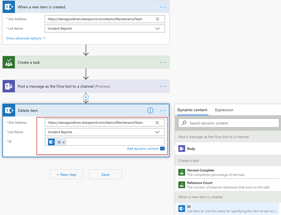Clear Site Address in Delete item
This screenshot has height=215, width=281.
coord(157,122)
